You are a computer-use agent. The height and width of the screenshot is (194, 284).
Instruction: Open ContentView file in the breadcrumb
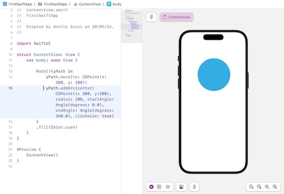pyautogui.click(x=90, y=4)
